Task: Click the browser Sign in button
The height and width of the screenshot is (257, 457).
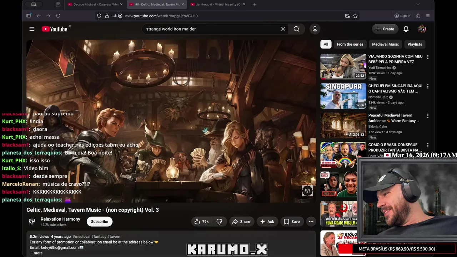Action: tap(402, 16)
